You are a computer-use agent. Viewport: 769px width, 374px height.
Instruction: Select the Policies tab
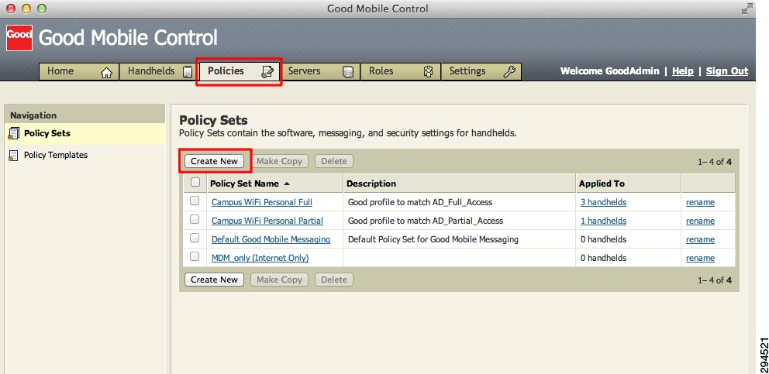point(239,71)
